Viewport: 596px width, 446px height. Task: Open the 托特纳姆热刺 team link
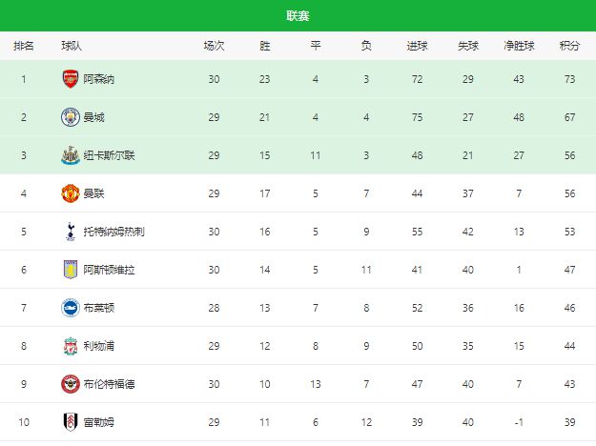point(113,232)
